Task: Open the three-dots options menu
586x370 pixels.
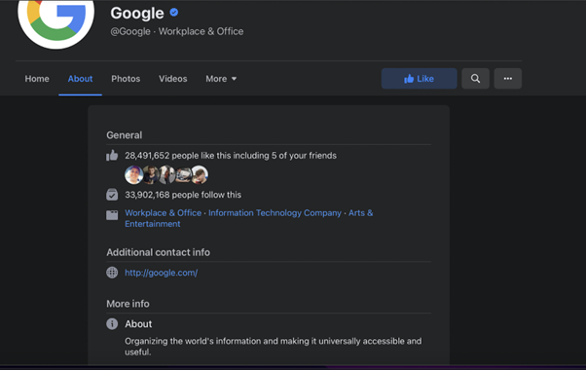Action: pyautogui.click(x=507, y=79)
